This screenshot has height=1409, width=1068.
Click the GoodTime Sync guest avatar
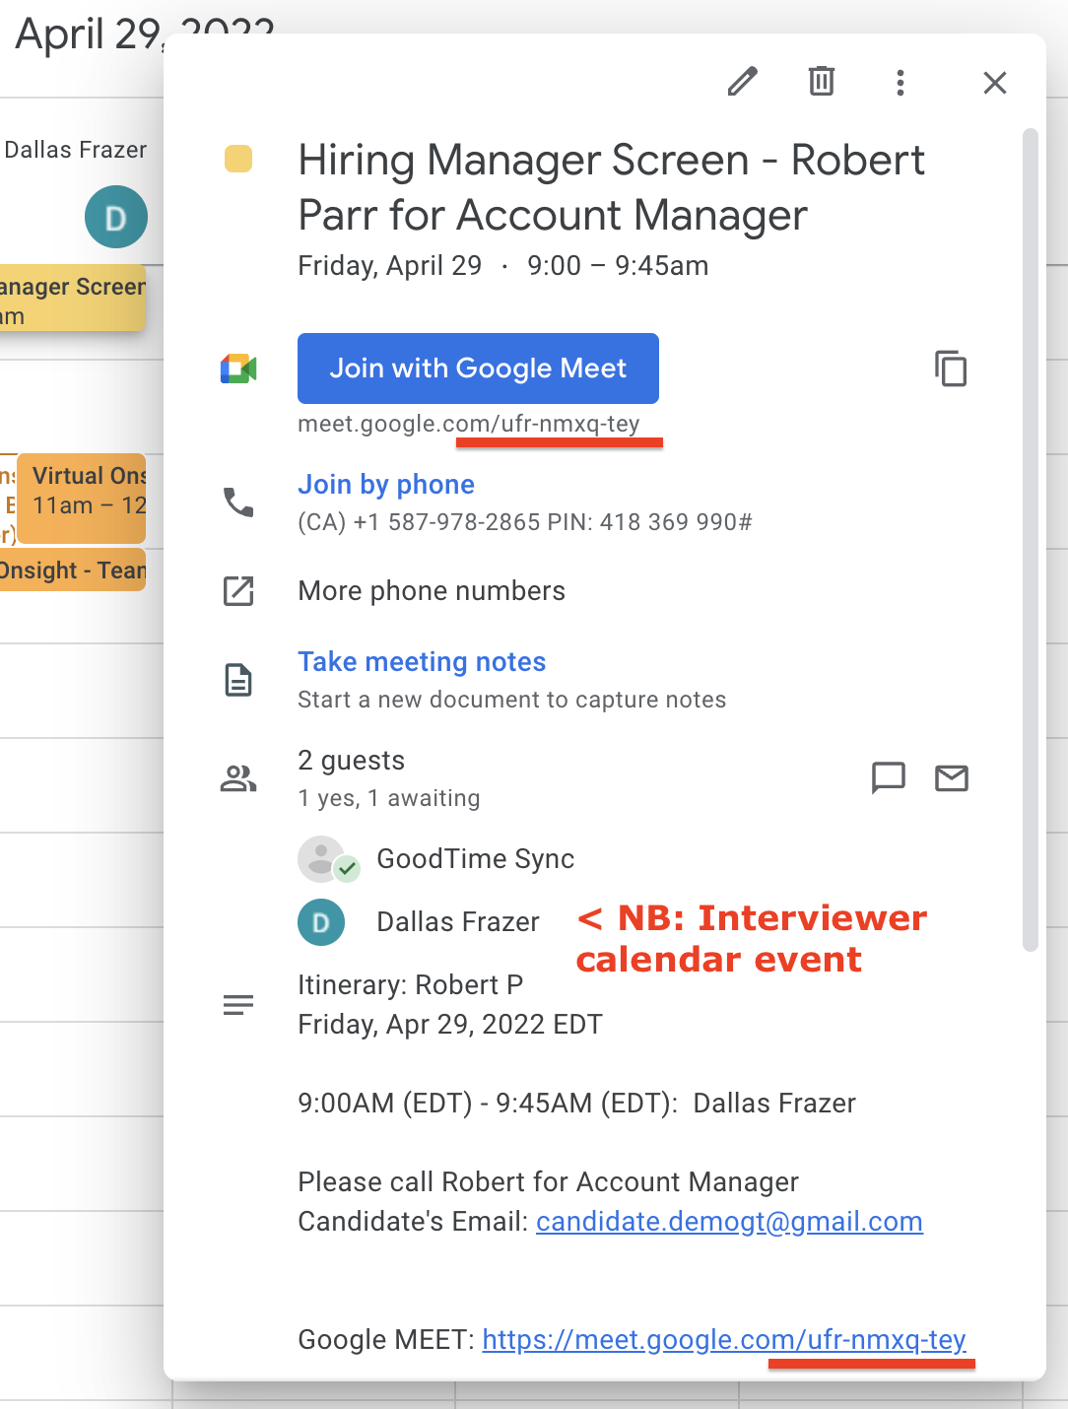click(x=322, y=859)
